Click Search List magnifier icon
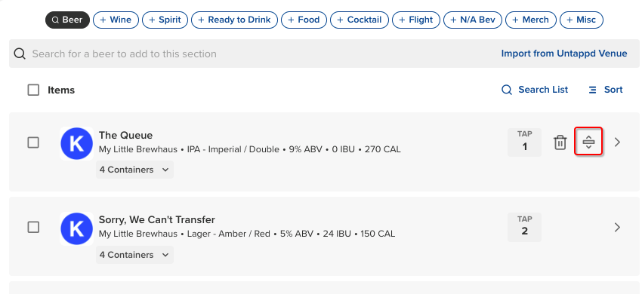Image resolution: width=642 pixels, height=294 pixels. 507,90
